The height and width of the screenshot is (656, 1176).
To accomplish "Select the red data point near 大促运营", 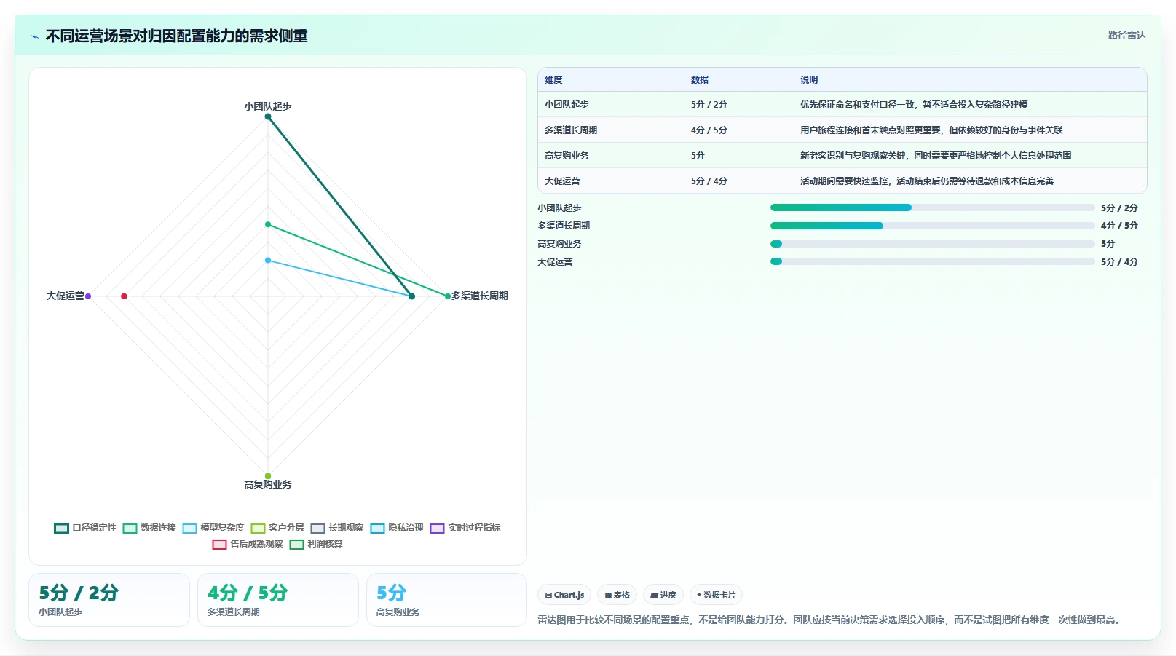I will 124,296.
